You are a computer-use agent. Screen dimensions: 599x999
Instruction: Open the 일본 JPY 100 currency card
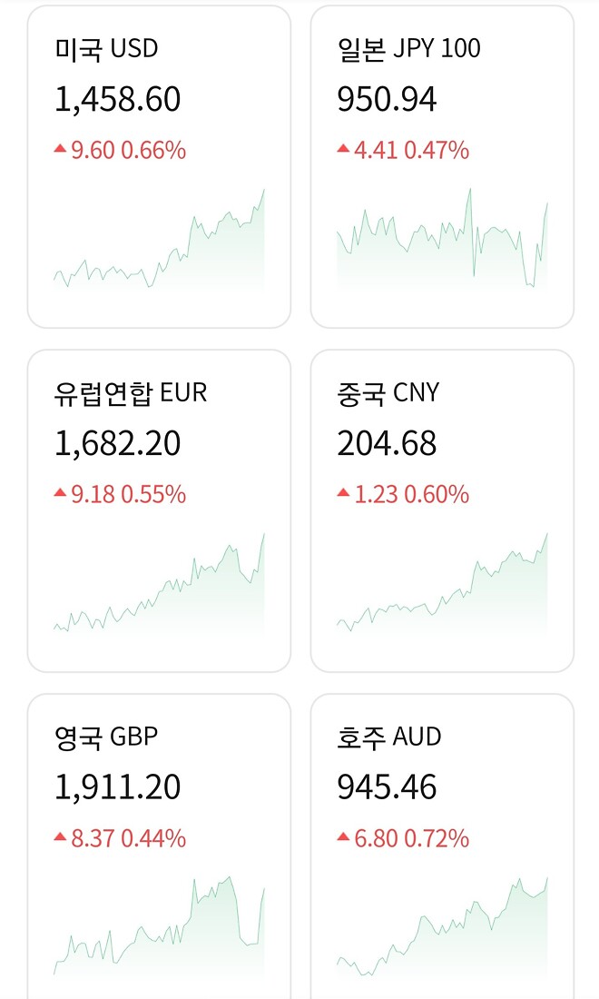(x=441, y=163)
